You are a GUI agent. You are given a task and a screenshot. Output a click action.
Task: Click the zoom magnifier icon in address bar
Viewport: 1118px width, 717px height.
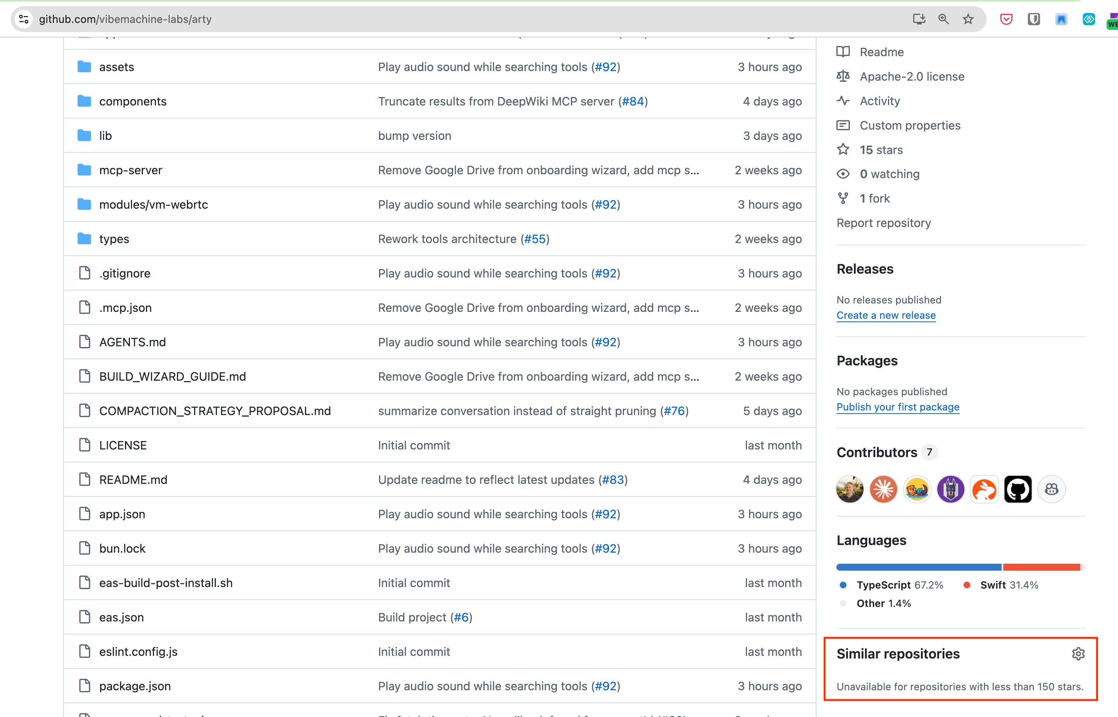[x=943, y=19]
